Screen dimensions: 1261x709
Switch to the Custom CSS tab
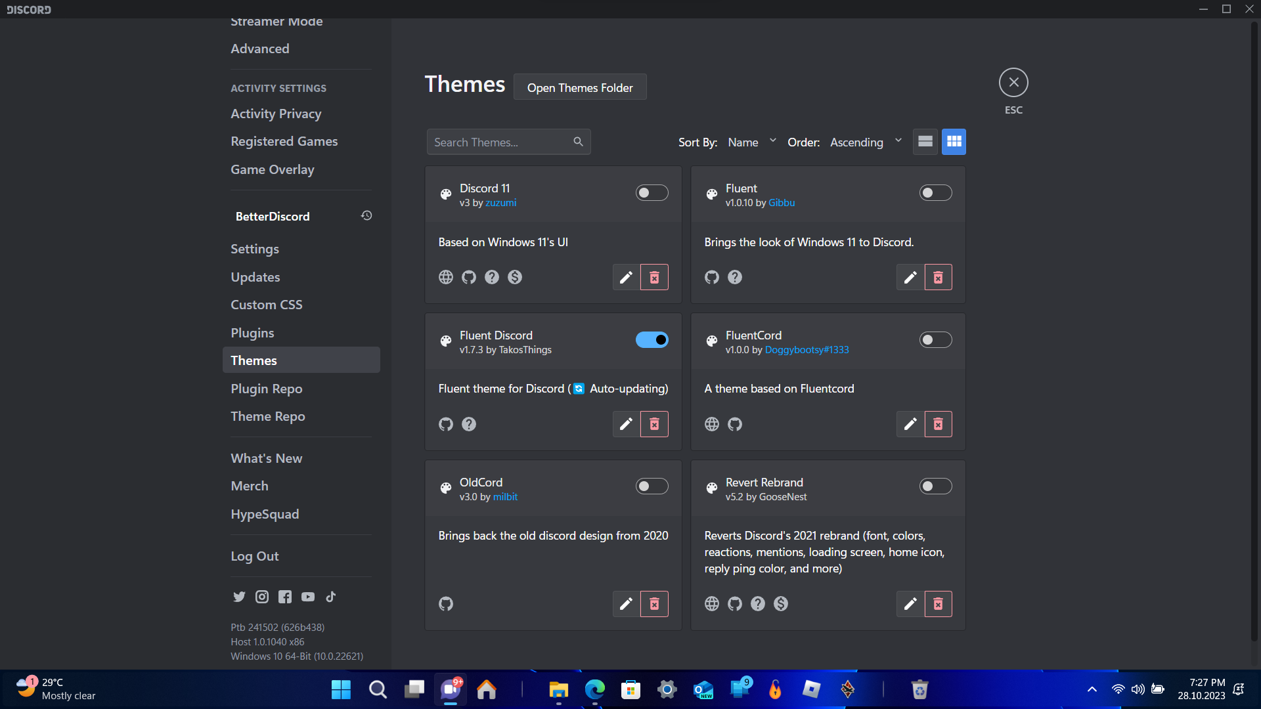coord(266,304)
